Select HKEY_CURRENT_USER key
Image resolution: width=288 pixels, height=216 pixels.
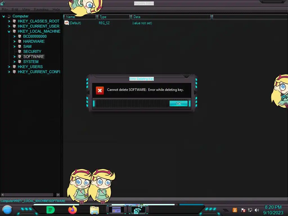click(x=39, y=26)
